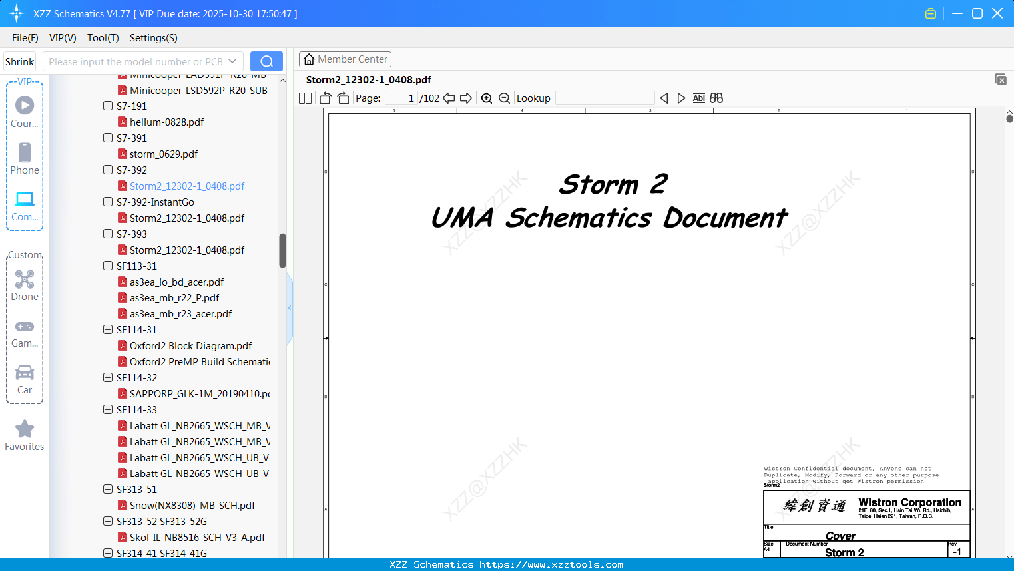Viewport: 1014px width, 571px height.
Task: Open the SAPPORP_GLK-1M_20190410 file
Action: coord(200,393)
